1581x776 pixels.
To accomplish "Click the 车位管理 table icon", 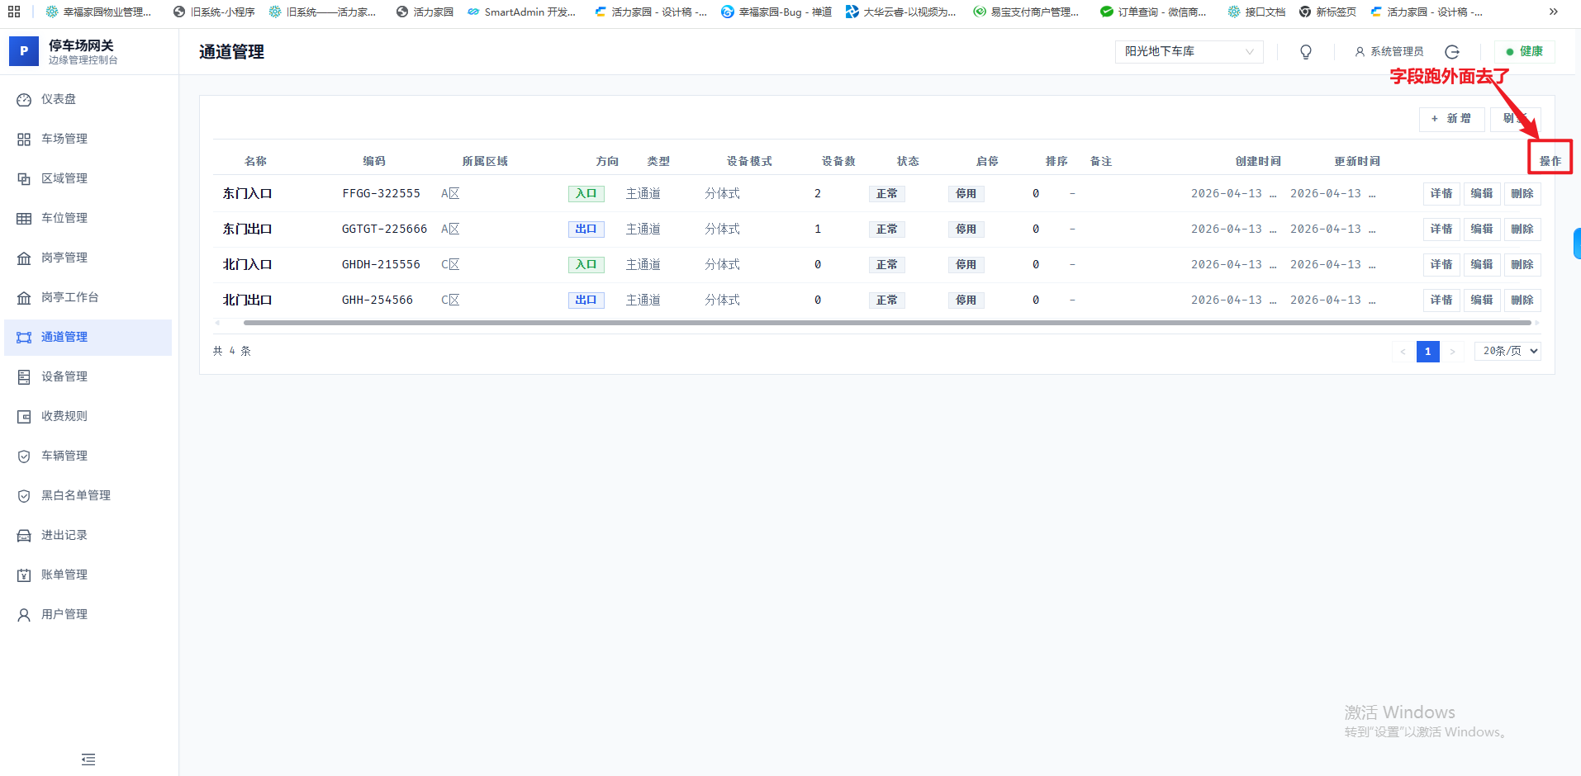I will pyautogui.click(x=24, y=219).
